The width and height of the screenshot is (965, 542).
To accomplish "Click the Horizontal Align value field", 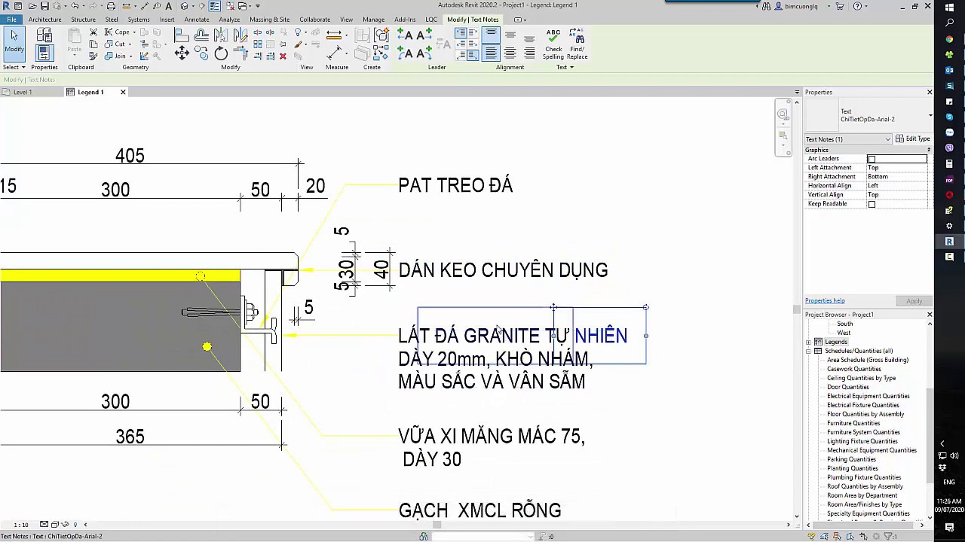I will click(x=899, y=186).
